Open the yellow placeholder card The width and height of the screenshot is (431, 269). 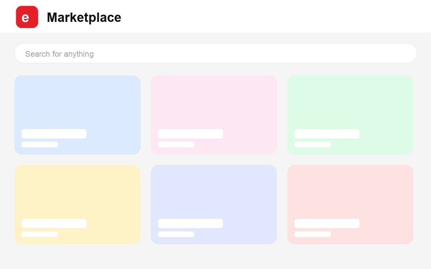coord(77,204)
